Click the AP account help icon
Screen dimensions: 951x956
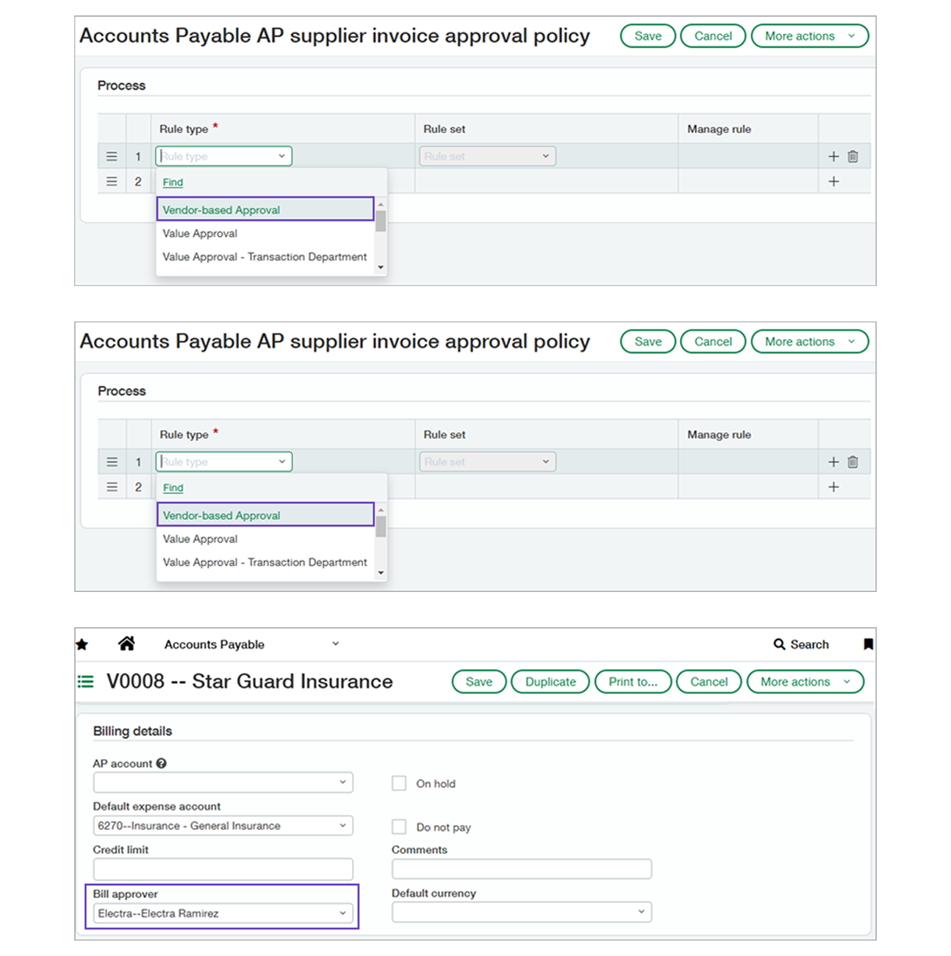(x=162, y=763)
